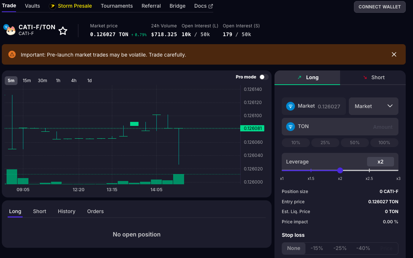Set chart interval to 1d
The height and width of the screenshot is (258, 413).
90,80
